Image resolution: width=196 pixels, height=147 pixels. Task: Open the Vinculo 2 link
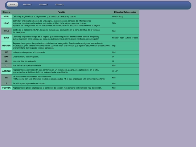point(43,4)
